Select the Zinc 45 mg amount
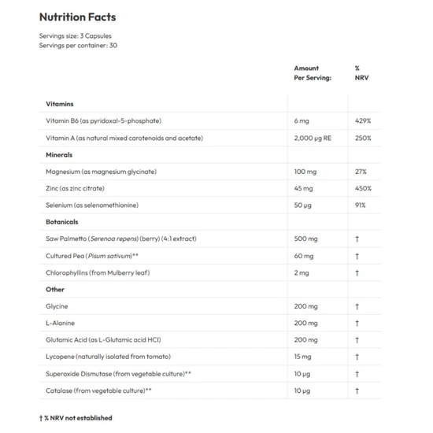 (303, 189)
